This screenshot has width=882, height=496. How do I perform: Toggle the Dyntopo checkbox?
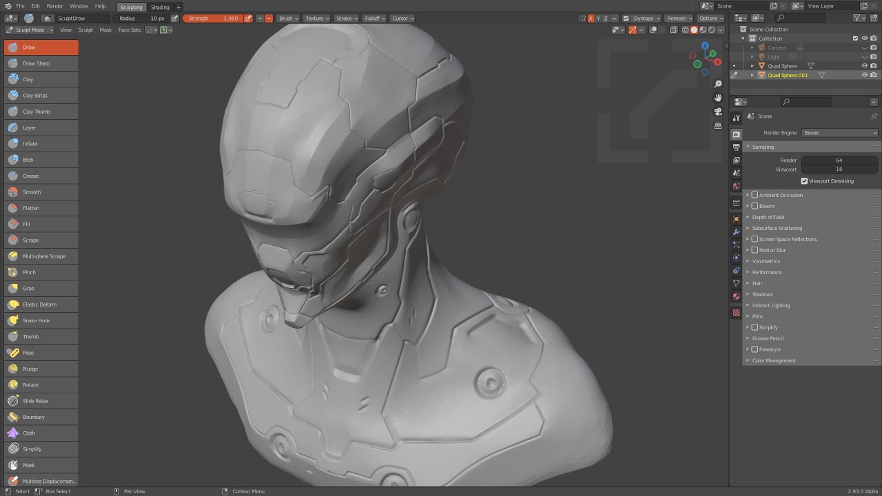coord(626,19)
